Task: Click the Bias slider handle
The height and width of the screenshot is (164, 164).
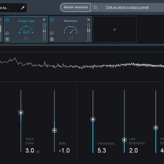Action: [55, 130]
